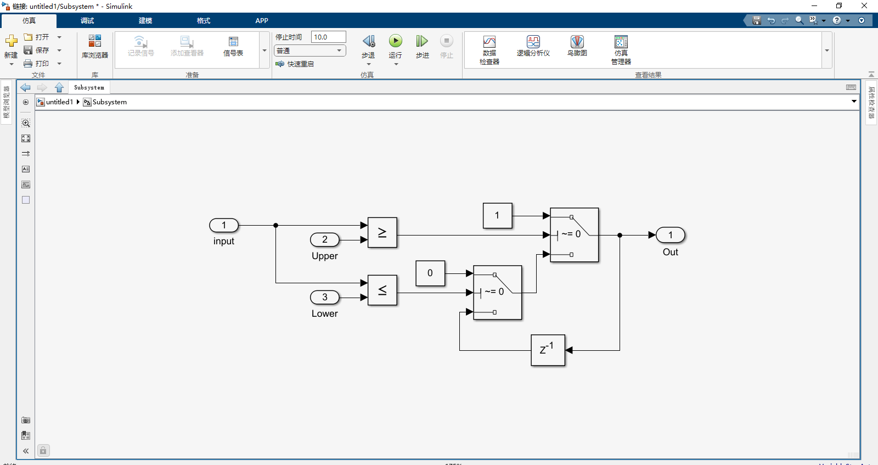Click the sample time arrows palette icon
The width and height of the screenshot is (878, 465).
pos(26,154)
